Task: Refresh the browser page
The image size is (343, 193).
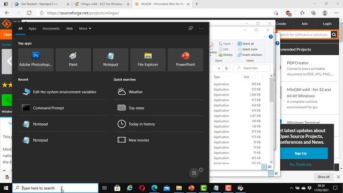Action: pos(29,13)
